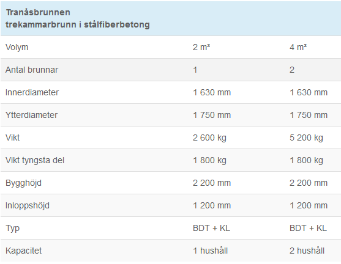Click the Bygghöjd row label
The image size is (341, 264).
(23, 183)
